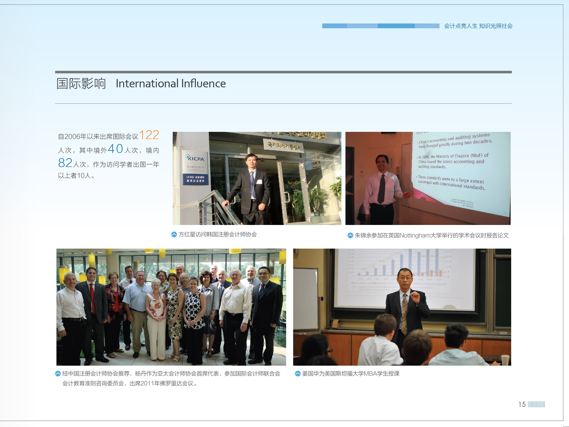Click the dotted pattern beside page number 15

pos(537,404)
